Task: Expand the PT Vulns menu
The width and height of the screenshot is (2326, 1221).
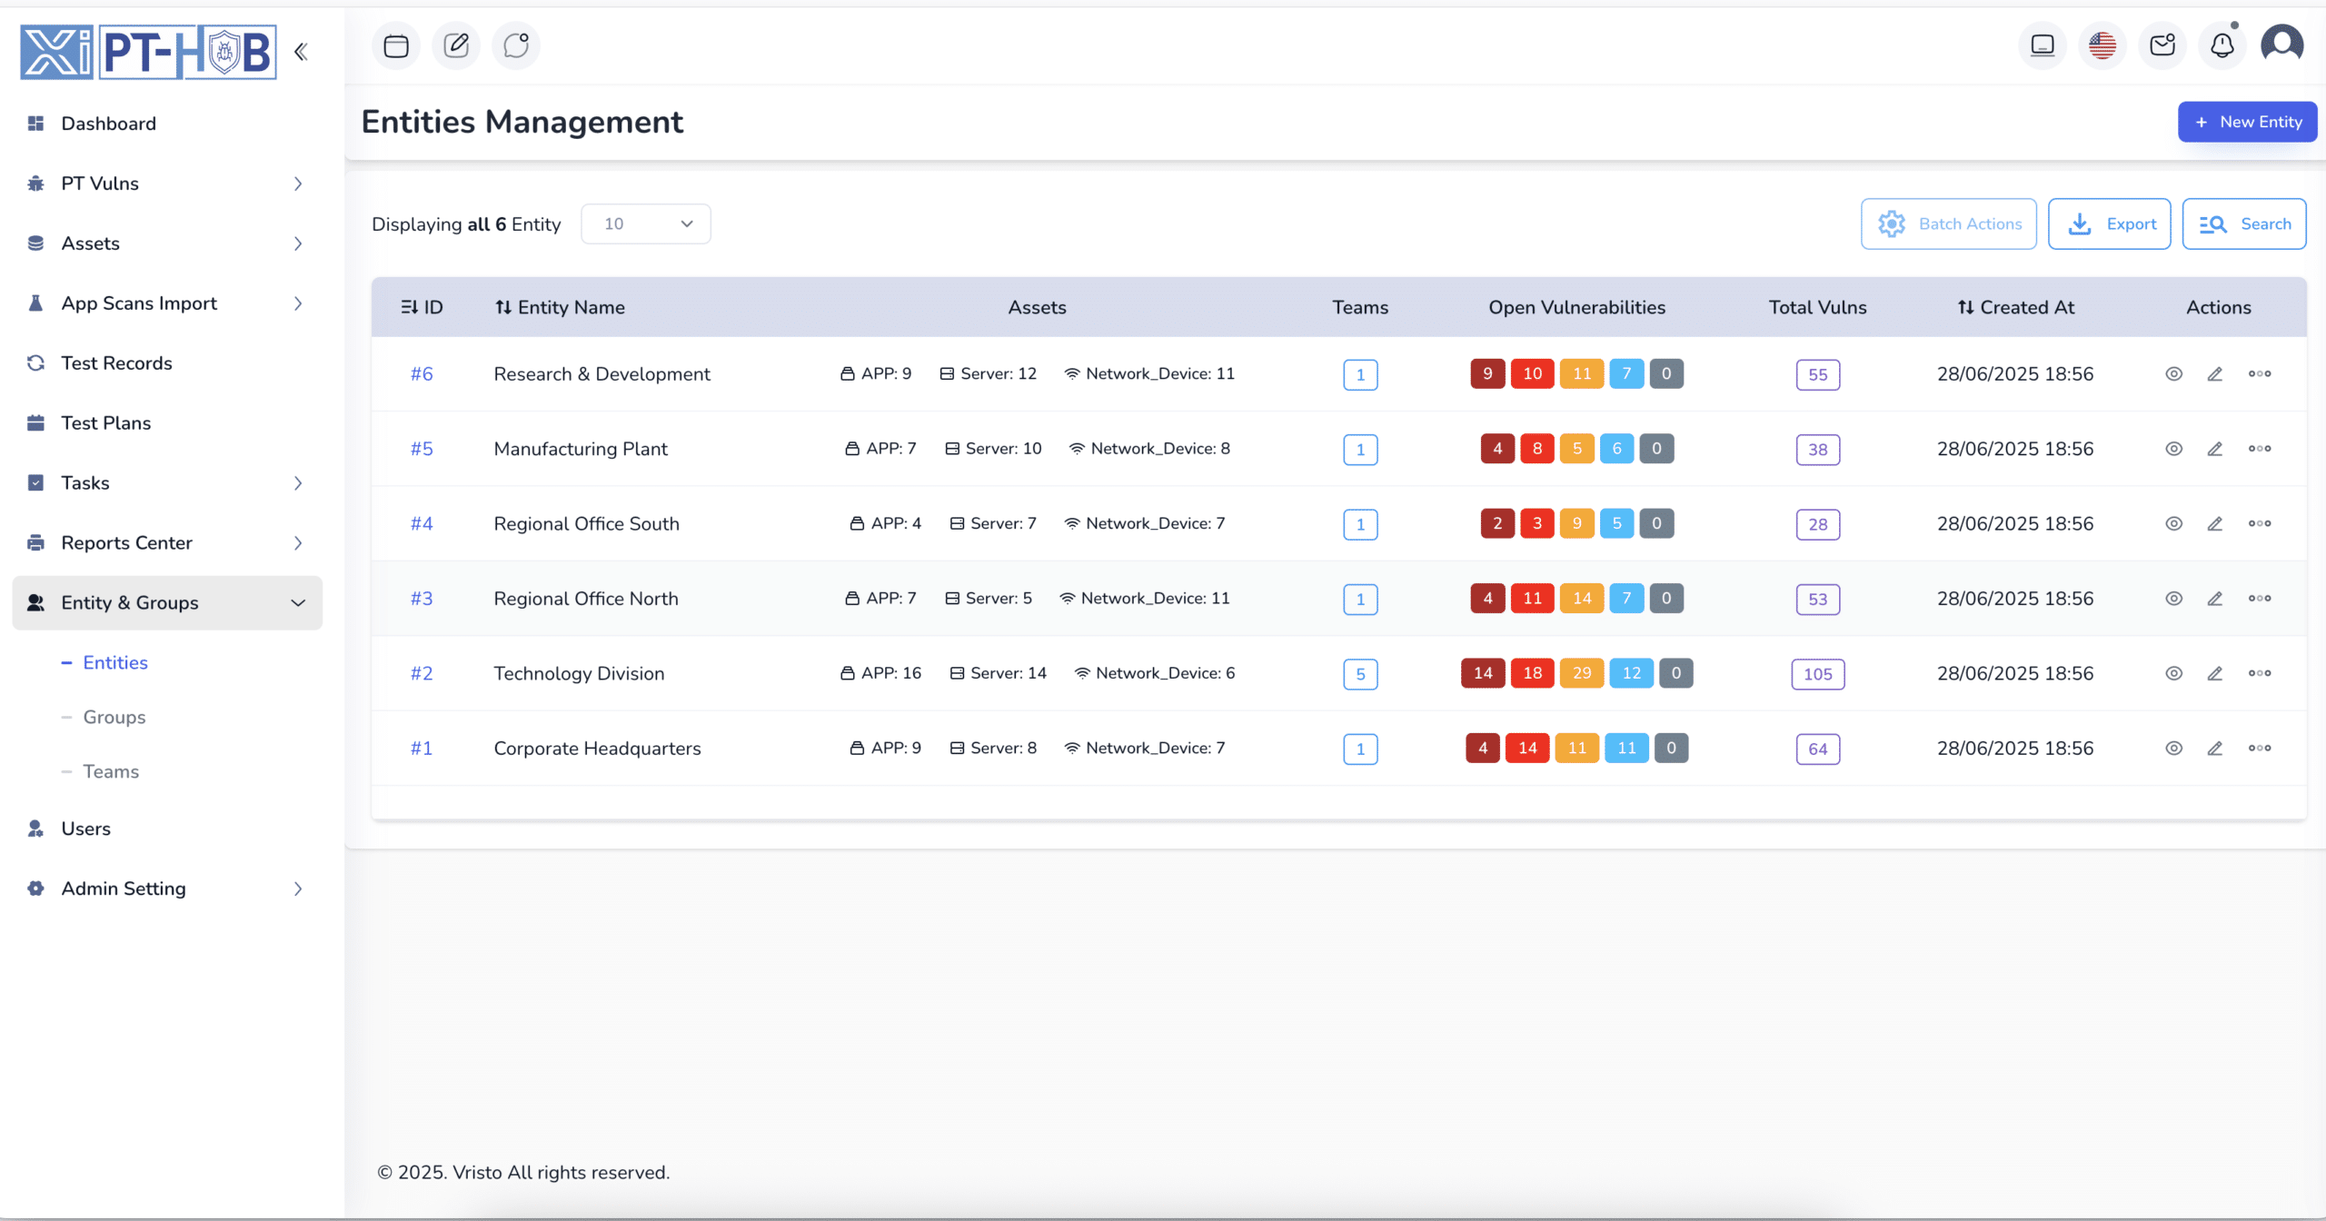Action: pyautogui.click(x=167, y=184)
